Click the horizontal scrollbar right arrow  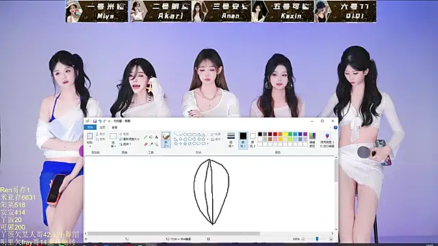[x=333, y=234]
